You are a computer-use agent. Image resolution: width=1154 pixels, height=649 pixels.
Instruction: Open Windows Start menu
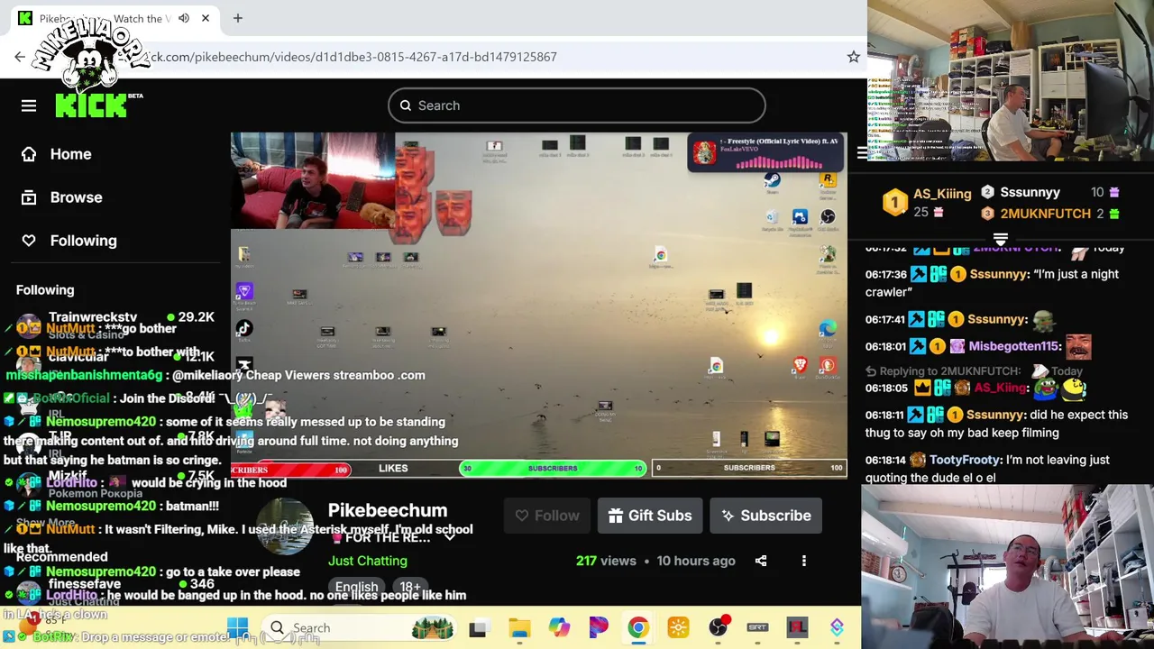238,627
